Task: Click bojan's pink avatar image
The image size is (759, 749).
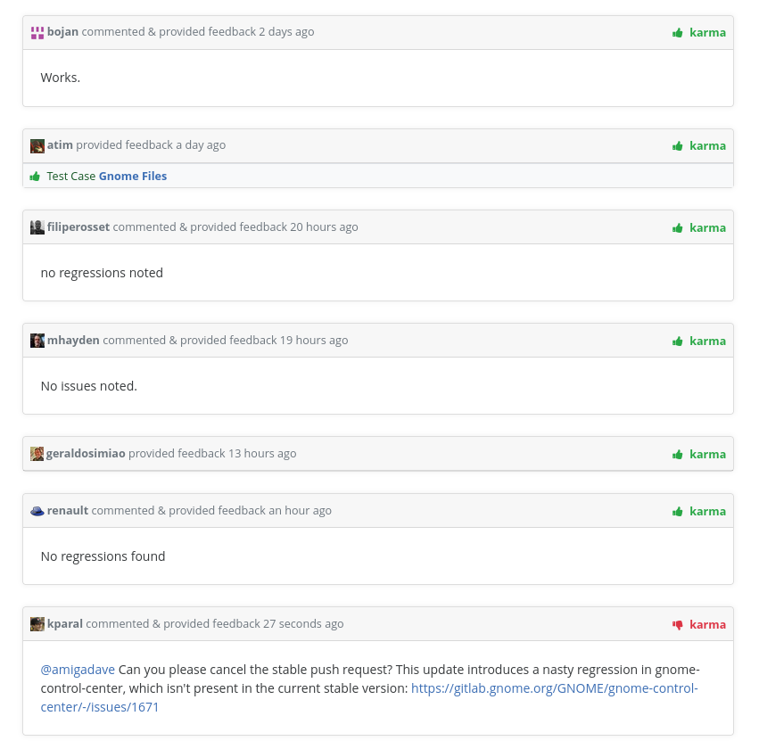Action: [37, 32]
